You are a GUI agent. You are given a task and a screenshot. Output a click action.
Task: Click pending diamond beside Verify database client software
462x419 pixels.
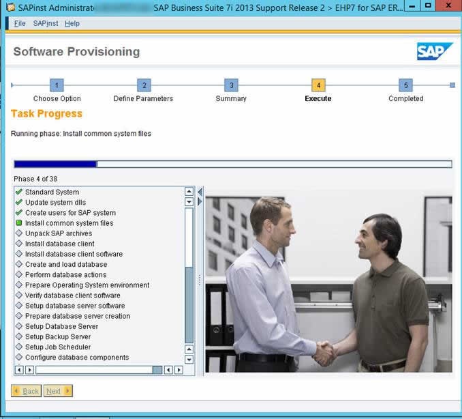pos(19,295)
